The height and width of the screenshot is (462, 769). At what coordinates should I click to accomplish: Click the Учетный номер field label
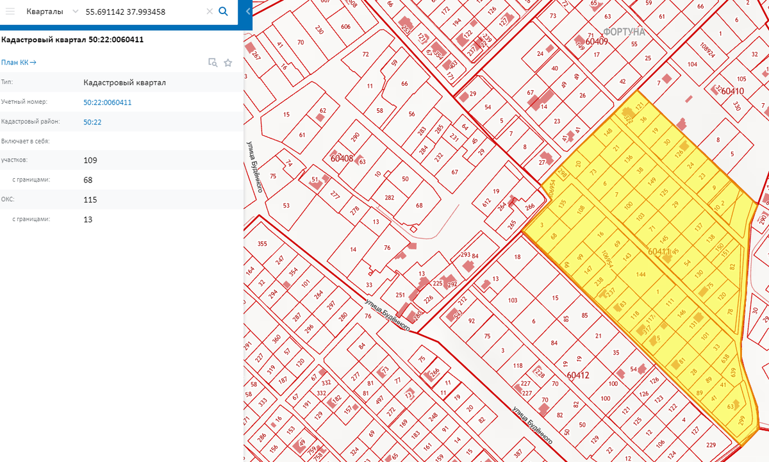(24, 102)
